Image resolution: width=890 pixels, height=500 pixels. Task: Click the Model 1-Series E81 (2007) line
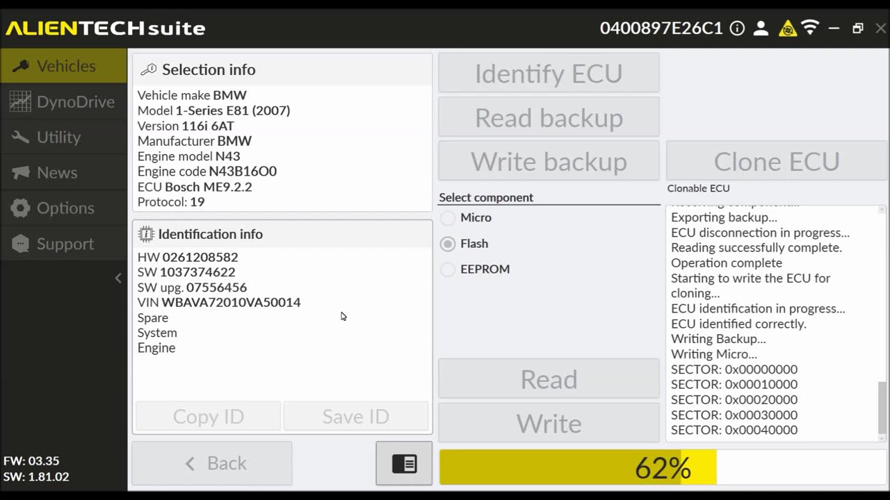pyautogui.click(x=213, y=110)
